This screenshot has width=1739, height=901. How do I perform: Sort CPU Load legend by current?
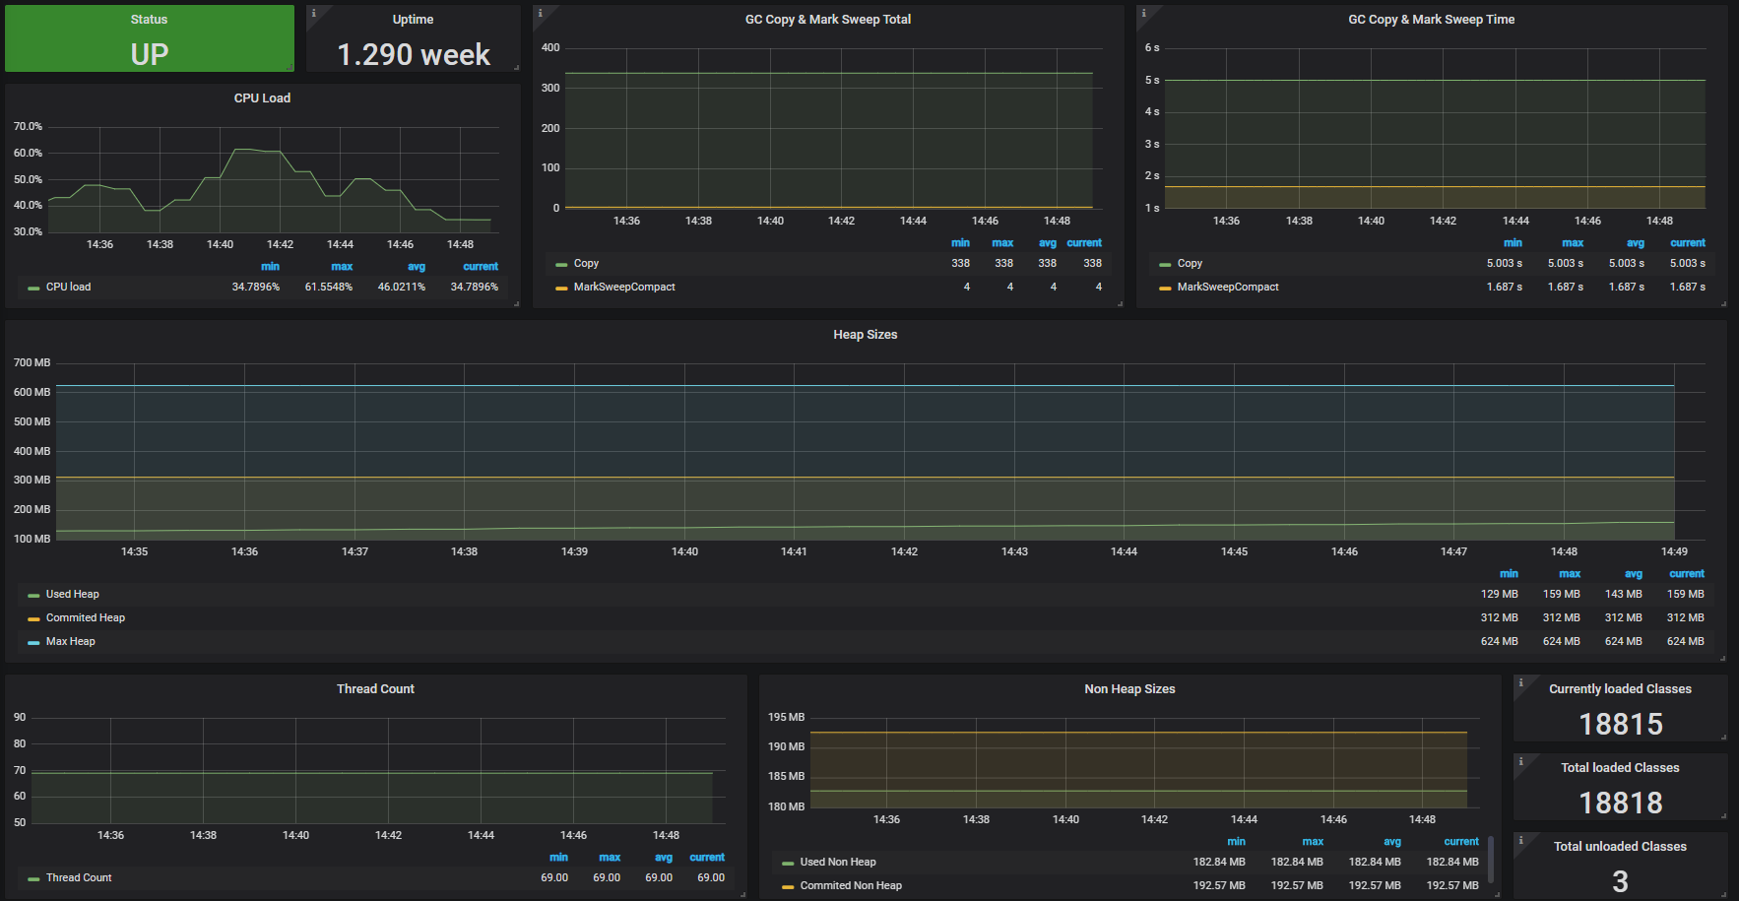[x=481, y=267]
